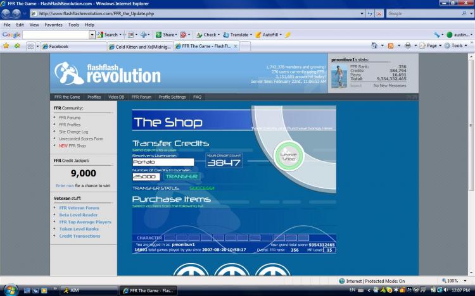Viewport: 475px width, 296px height.
Task: Click Profiles in site navigation
Action: point(94,97)
